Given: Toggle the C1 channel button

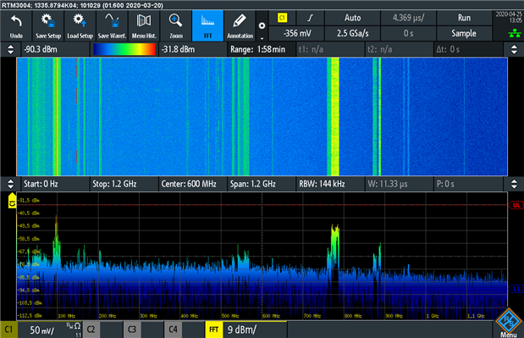Looking at the screenshot, I should pos(9,330).
